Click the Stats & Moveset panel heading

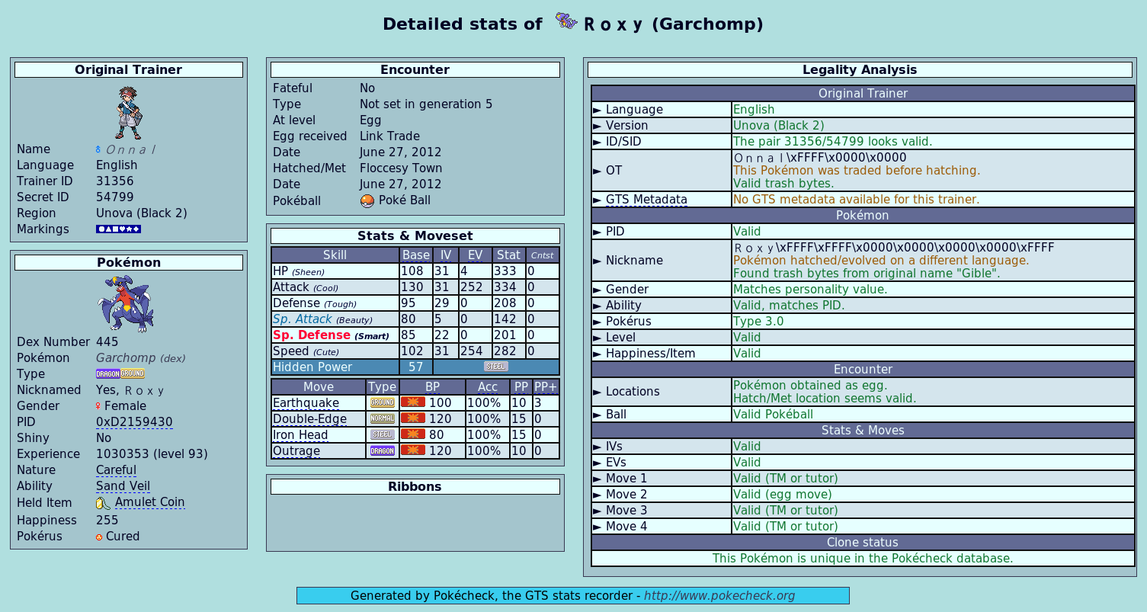(415, 236)
